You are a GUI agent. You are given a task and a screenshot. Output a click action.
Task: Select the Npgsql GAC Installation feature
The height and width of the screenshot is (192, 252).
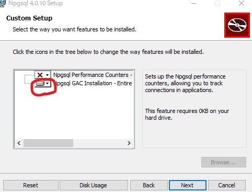coord(94,83)
